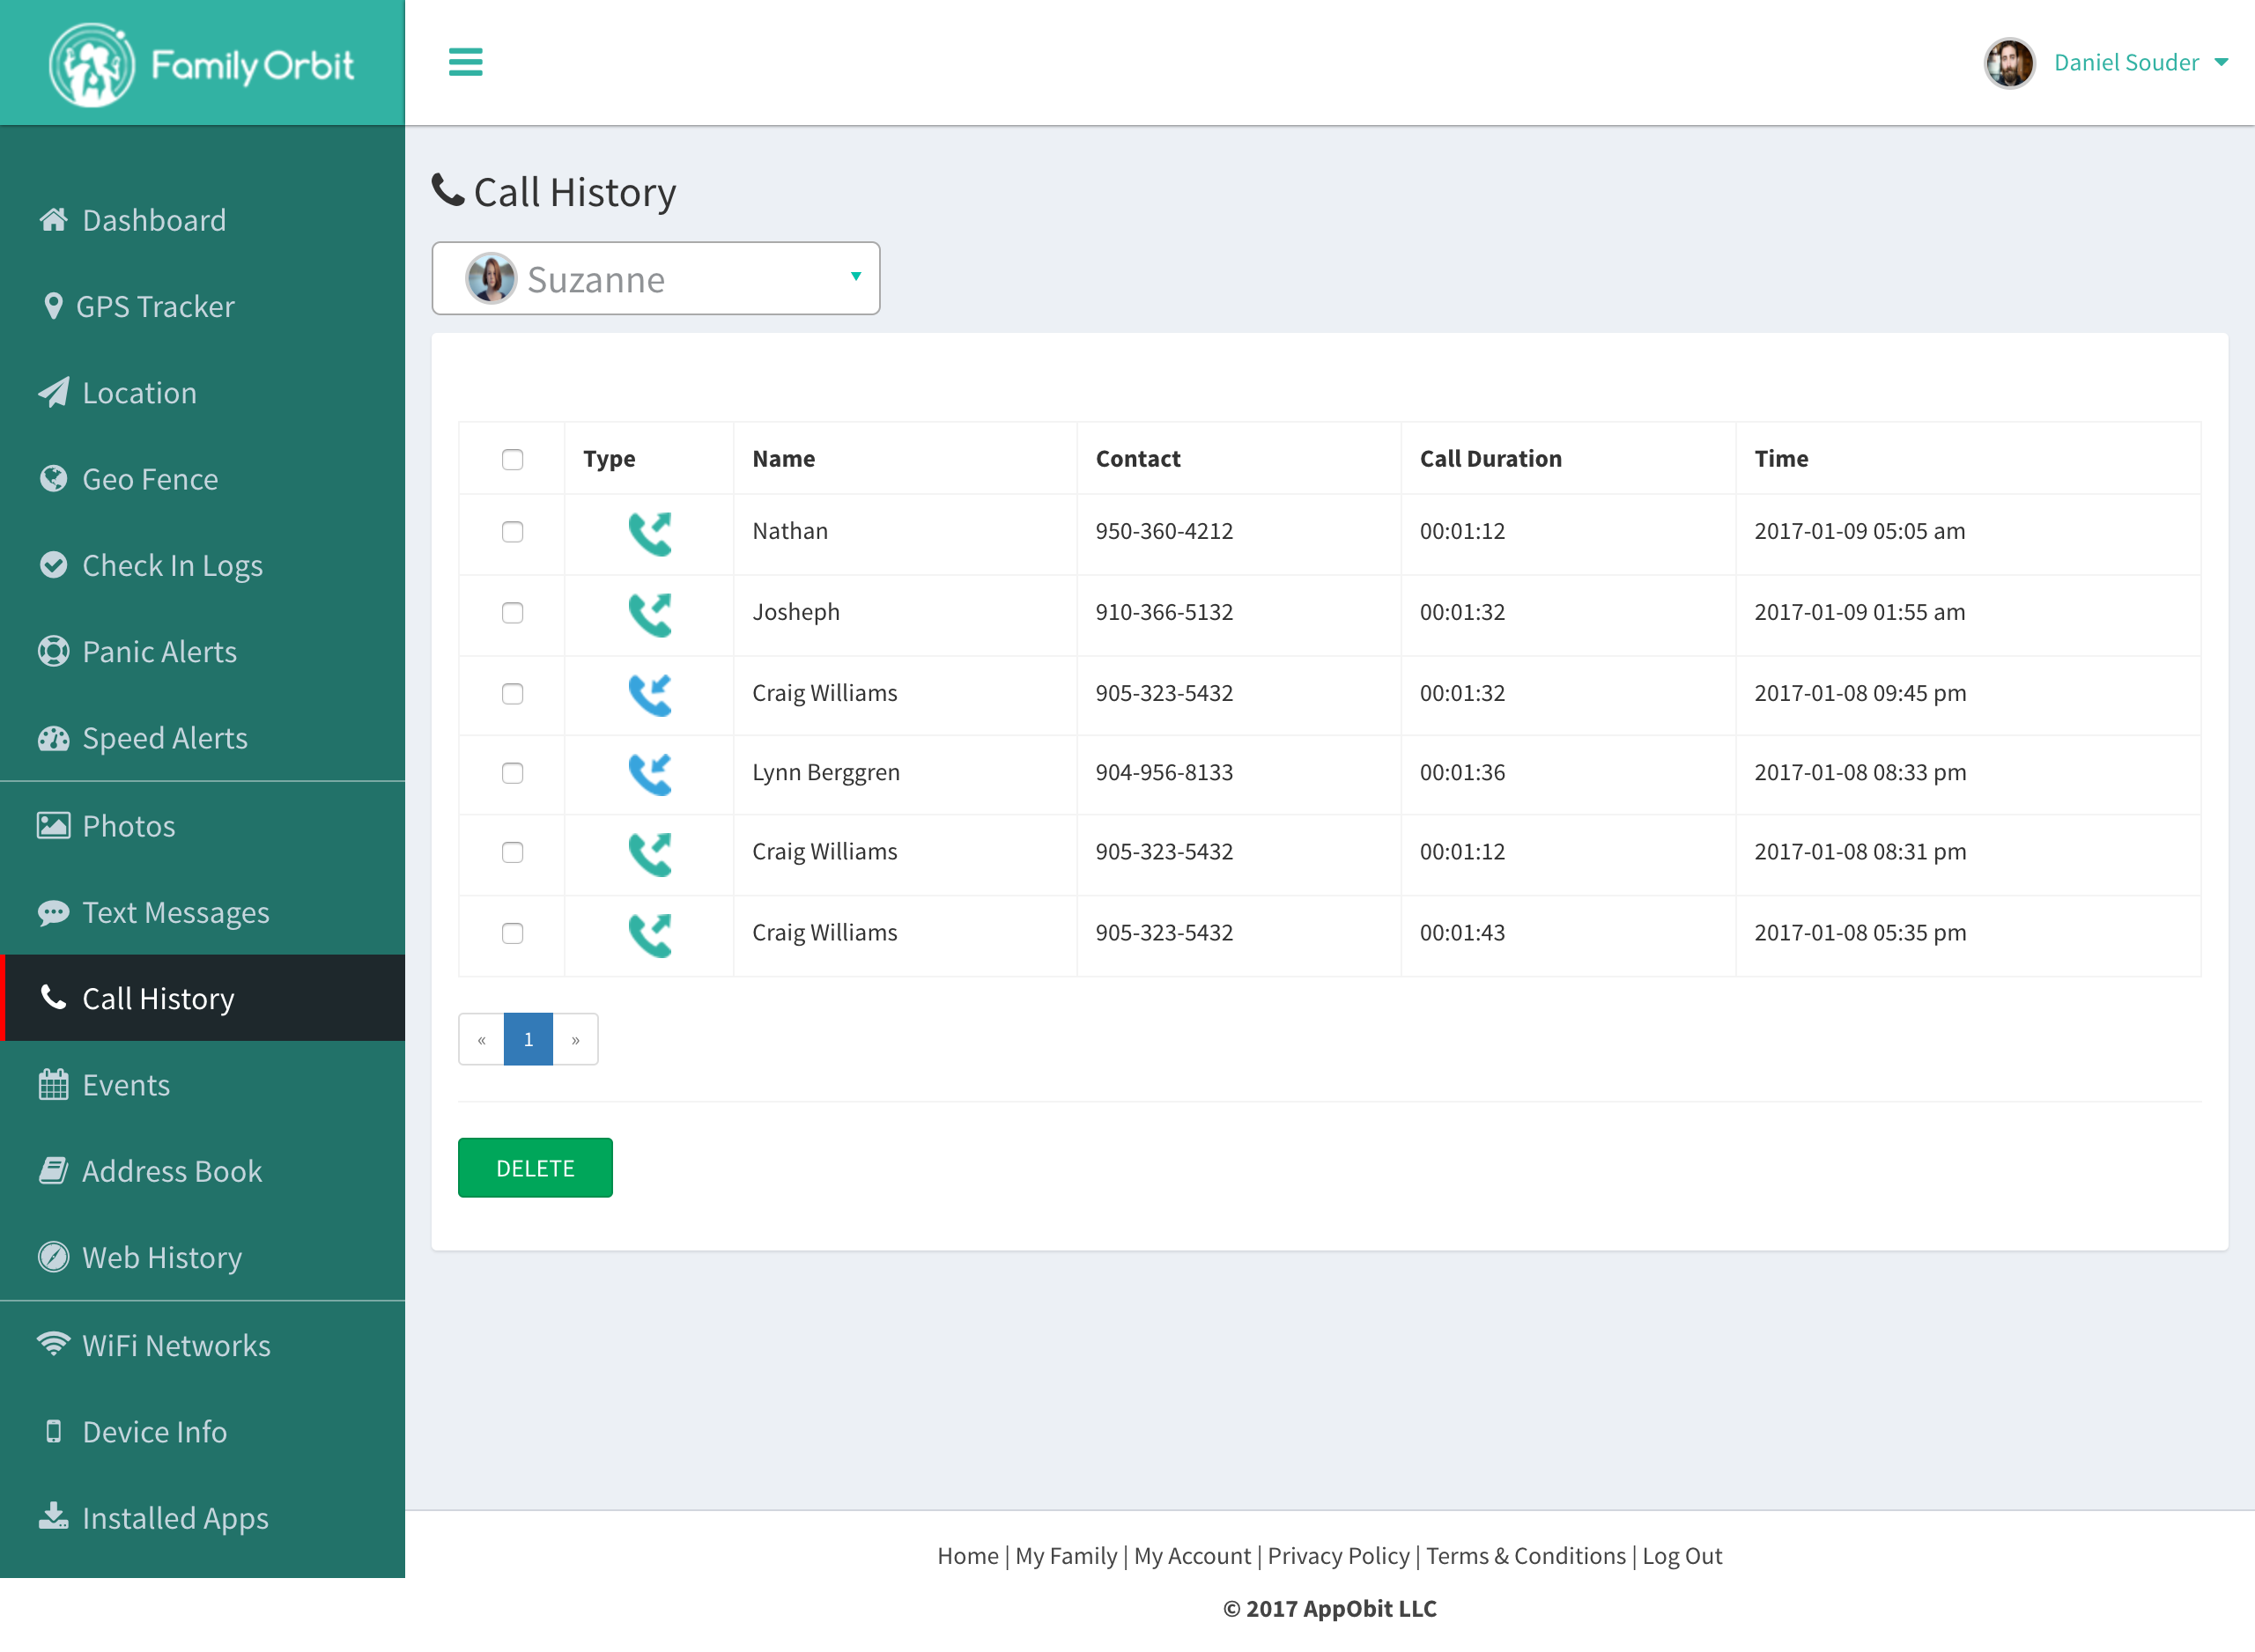Go to Text Messages in sidebar

tap(203, 912)
